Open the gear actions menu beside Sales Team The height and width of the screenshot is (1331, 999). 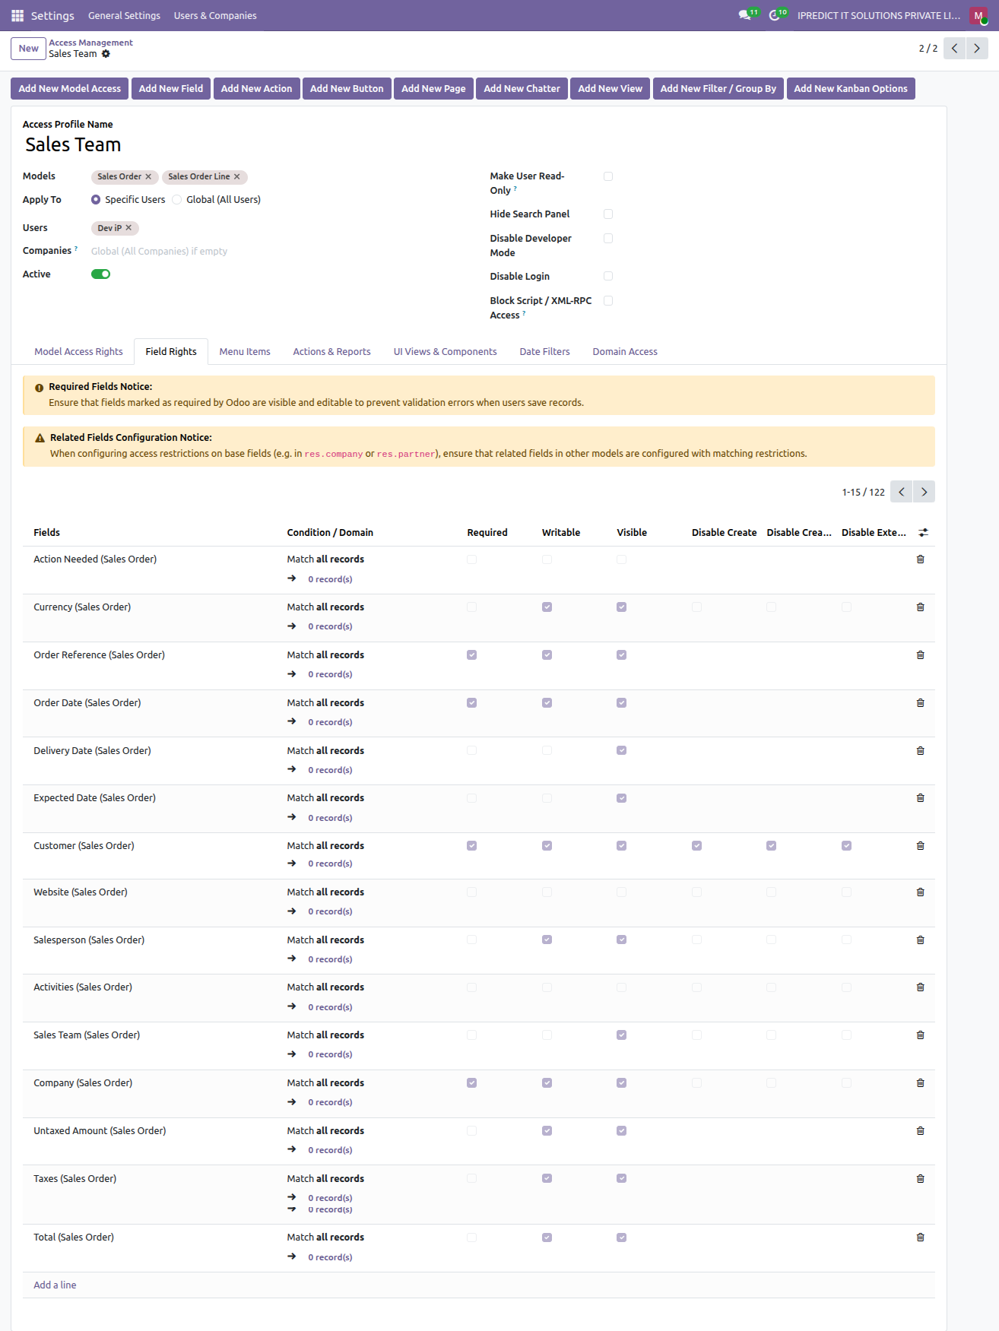pos(106,54)
